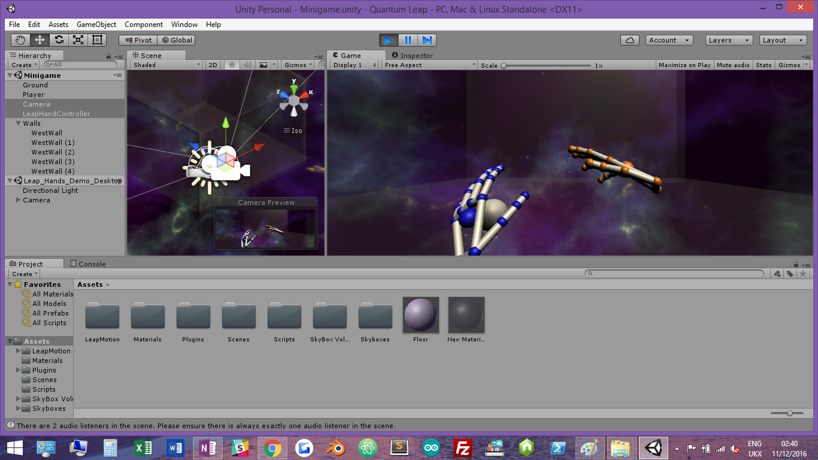Select LeapHandController in Hierarchy
The height and width of the screenshot is (460, 818).
coord(65,114)
